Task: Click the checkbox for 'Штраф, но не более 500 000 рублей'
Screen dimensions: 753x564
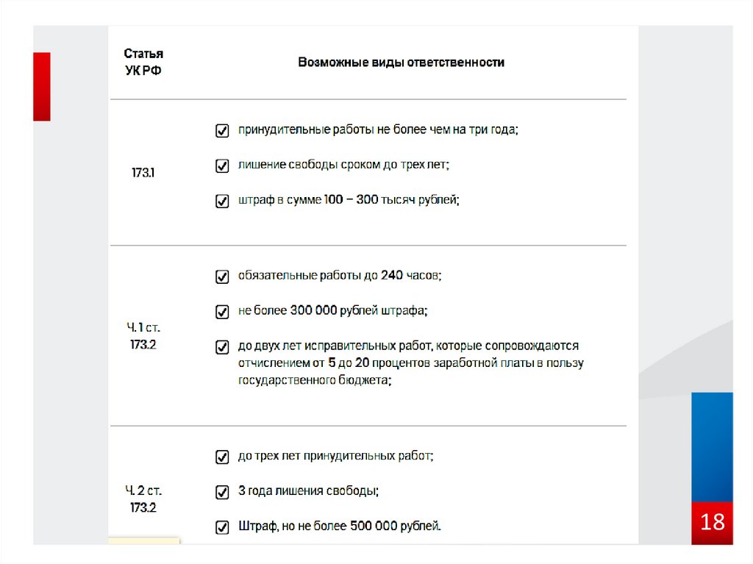Action: click(221, 527)
